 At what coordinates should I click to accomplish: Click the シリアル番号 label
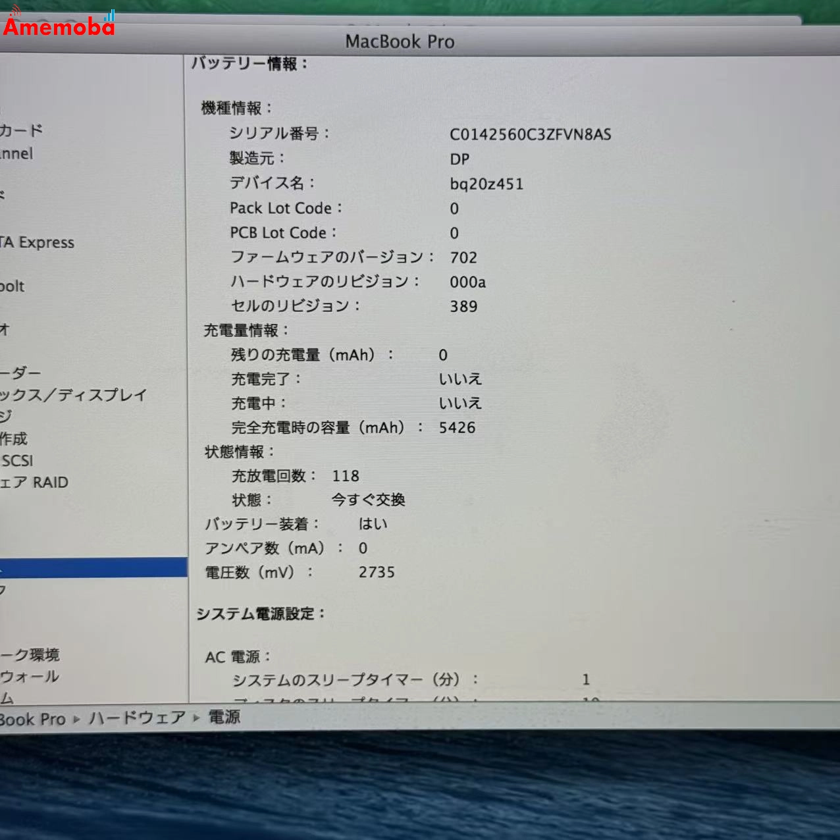(x=280, y=134)
